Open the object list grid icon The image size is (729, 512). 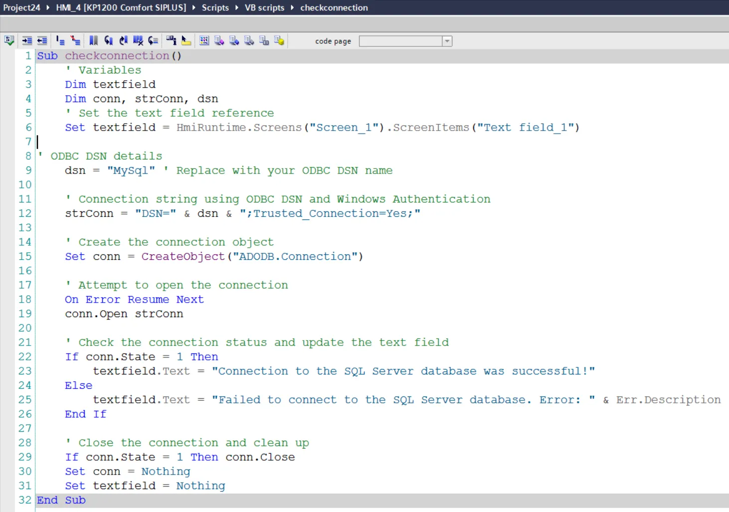[x=204, y=41]
